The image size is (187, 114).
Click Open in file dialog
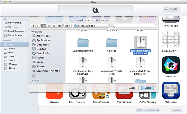click(x=147, y=88)
